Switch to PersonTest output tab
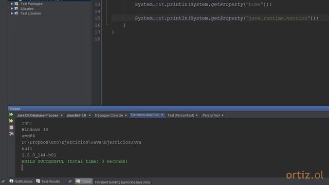 211,115
